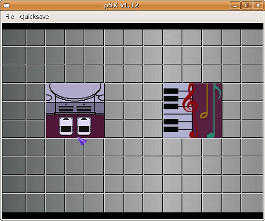Select the Memory Card console picture
Screen dimensions: 265x221
click(75, 110)
